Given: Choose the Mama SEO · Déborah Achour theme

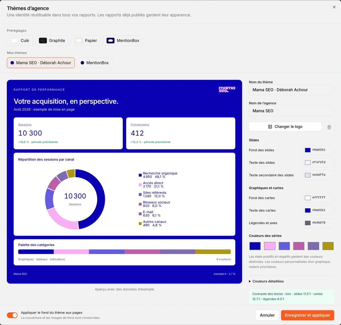Looking at the screenshot, I should pos(41,63).
